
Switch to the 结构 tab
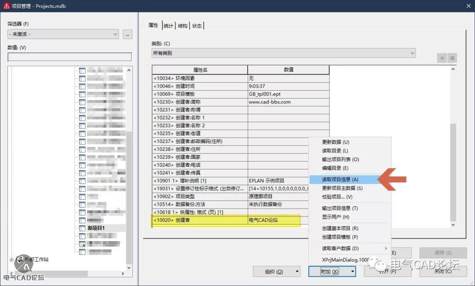pos(183,26)
